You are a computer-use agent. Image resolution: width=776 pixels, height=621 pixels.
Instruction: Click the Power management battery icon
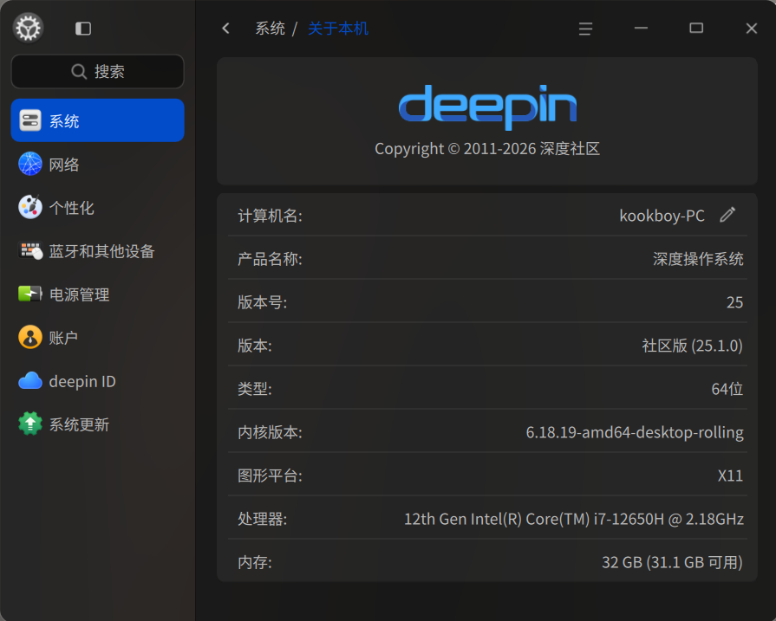tap(30, 294)
